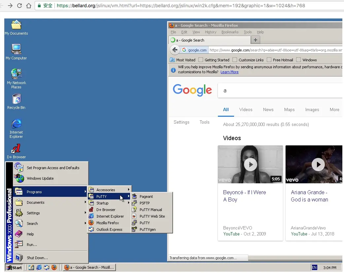
Task: Switch to Images results tab
Action: click(x=312, y=109)
